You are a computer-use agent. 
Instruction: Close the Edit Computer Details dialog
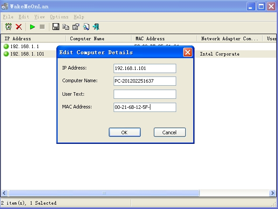(x=188, y=52)
